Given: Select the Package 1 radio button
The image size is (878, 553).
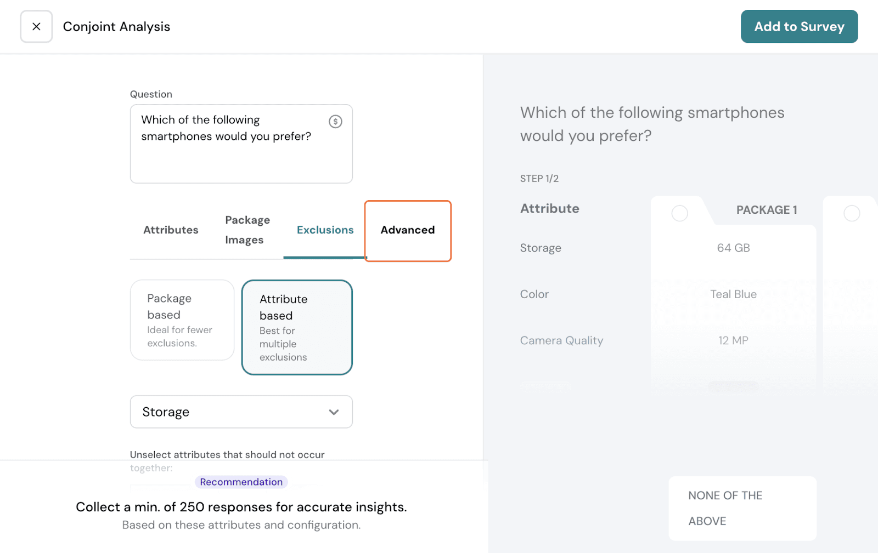Looking at the screenshot, I should (x=679, y=213).
